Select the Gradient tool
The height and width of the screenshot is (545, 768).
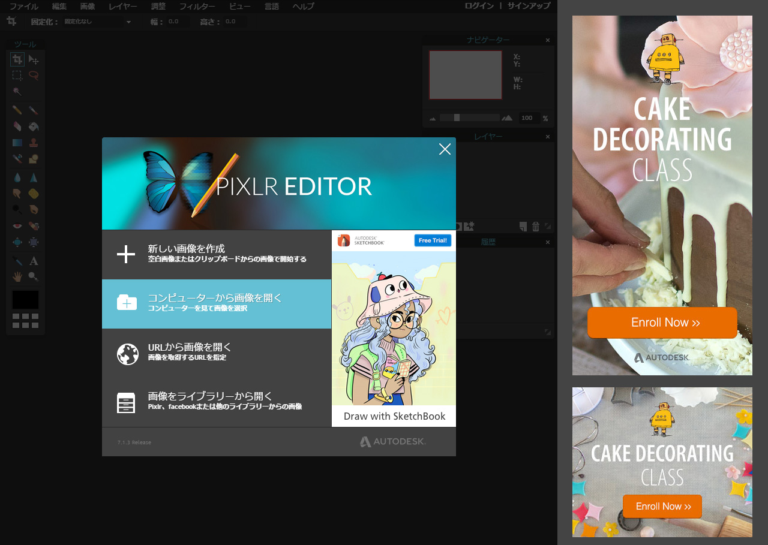17,143
